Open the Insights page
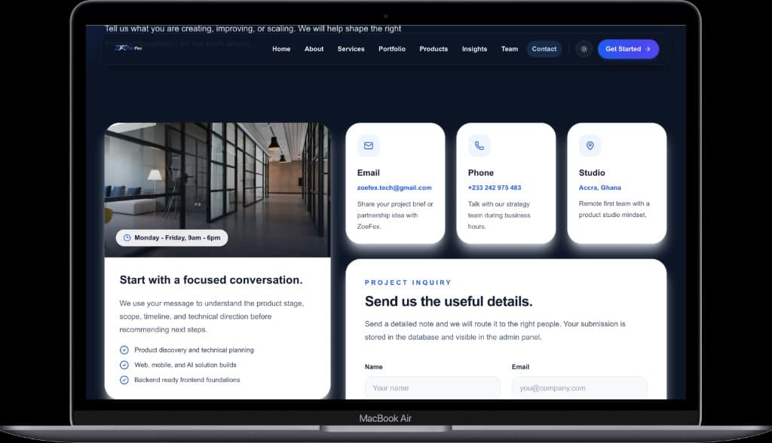The image size is (772, 443). pos(475,49)
